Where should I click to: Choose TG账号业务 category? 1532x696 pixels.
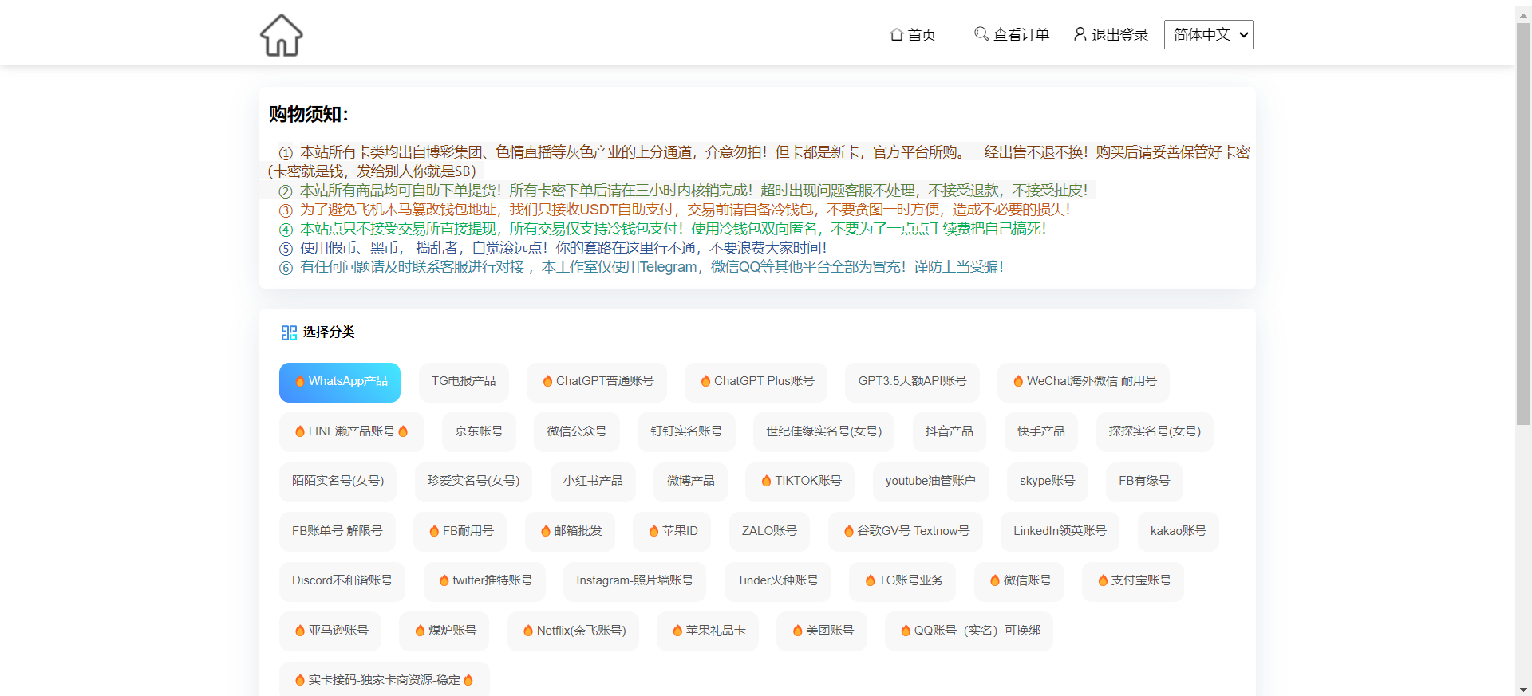(x=903, y=581)
